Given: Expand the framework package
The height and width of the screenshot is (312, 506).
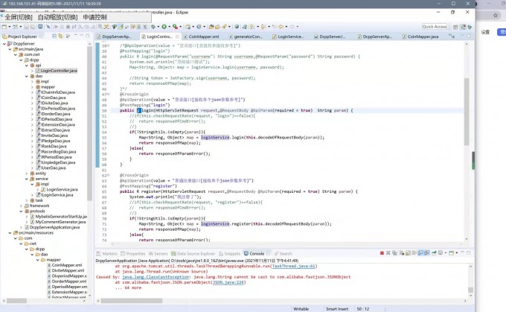Looking at the screenshot, I should click(21, 206).
